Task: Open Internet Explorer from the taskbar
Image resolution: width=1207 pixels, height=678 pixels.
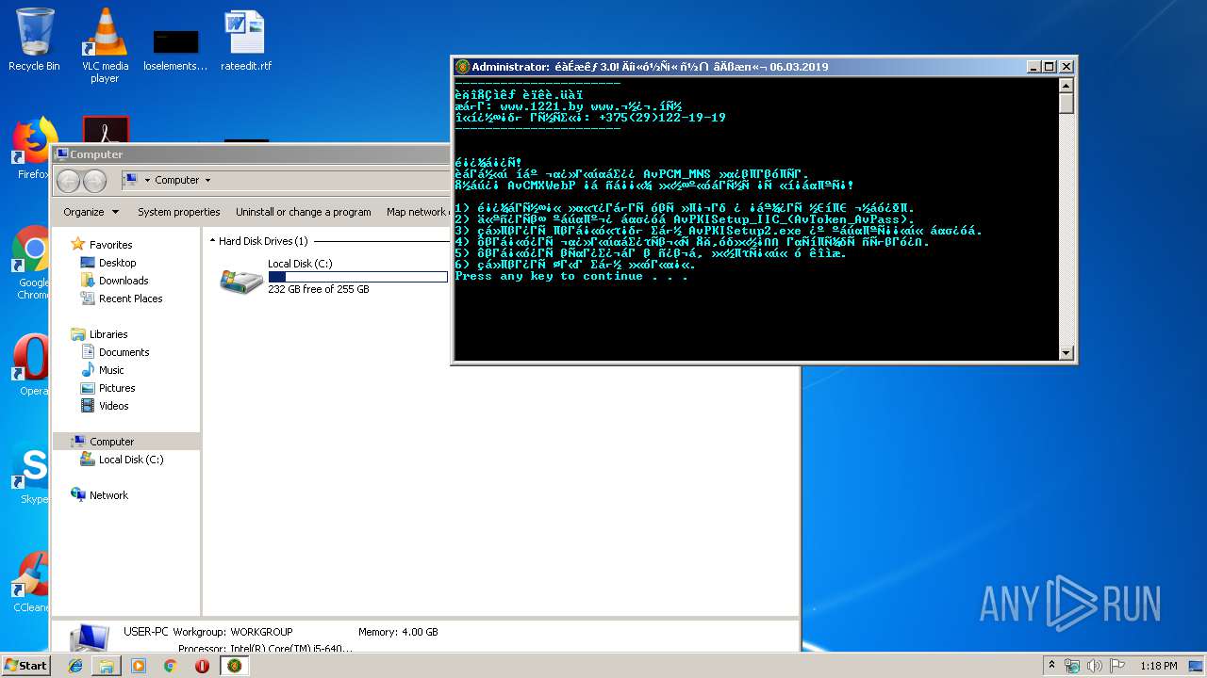Action: click(x=75, y=666)
